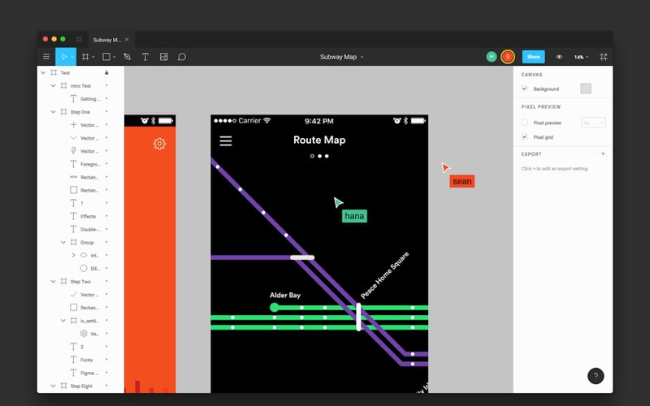The height and width of the screenshot is (406, 650).
Task: Select Vector layer with checkmark icon
Action: click(x=89, y=295)
